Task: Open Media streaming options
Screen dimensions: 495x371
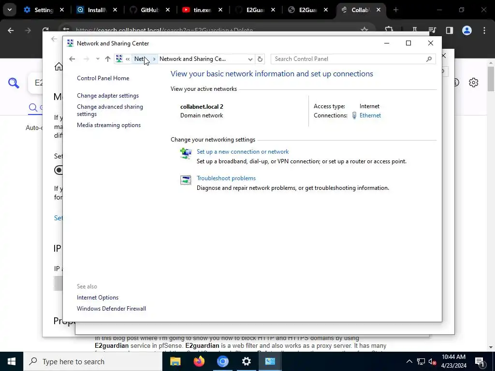Action: click(109, 125)
